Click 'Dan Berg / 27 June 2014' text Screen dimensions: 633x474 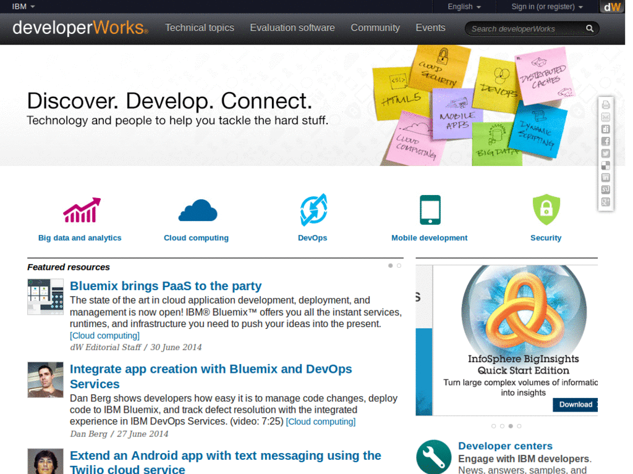119,434
